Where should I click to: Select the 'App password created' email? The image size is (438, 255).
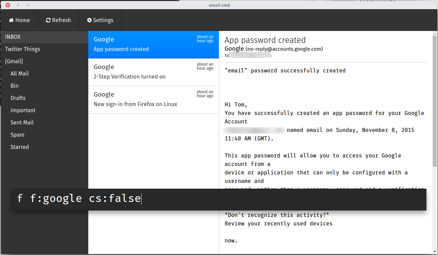(x=153, y=45)
